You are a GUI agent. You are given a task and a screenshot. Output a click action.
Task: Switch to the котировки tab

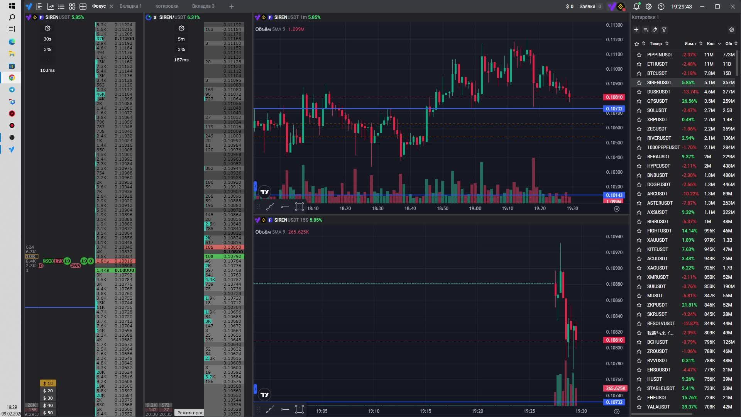pyautogui.click(x=167, y=6)
